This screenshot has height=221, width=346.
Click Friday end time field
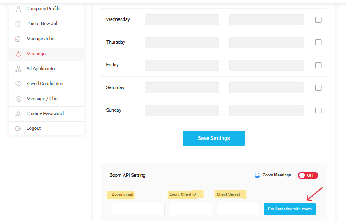(266, 65)
